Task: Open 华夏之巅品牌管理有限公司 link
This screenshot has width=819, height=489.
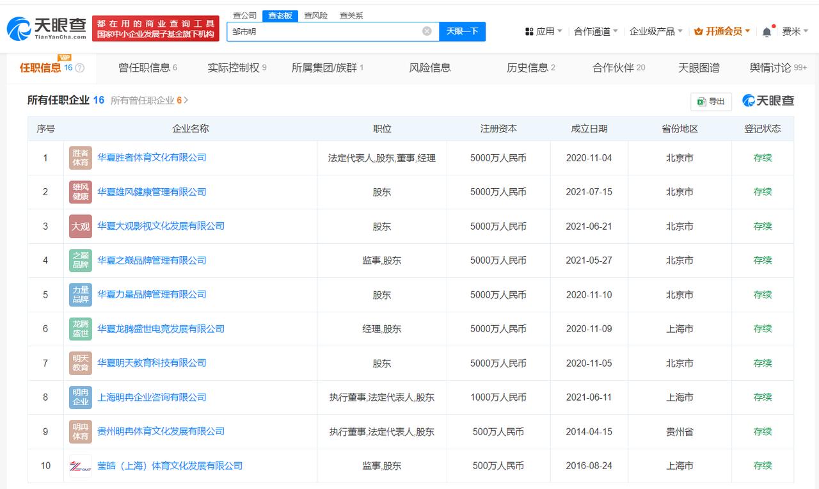Action: (x=152, y=261)
